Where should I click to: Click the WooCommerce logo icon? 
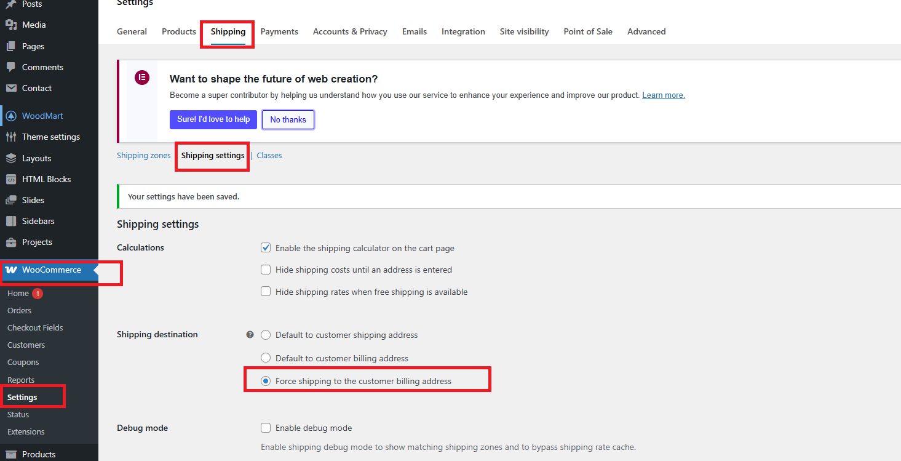11,270
